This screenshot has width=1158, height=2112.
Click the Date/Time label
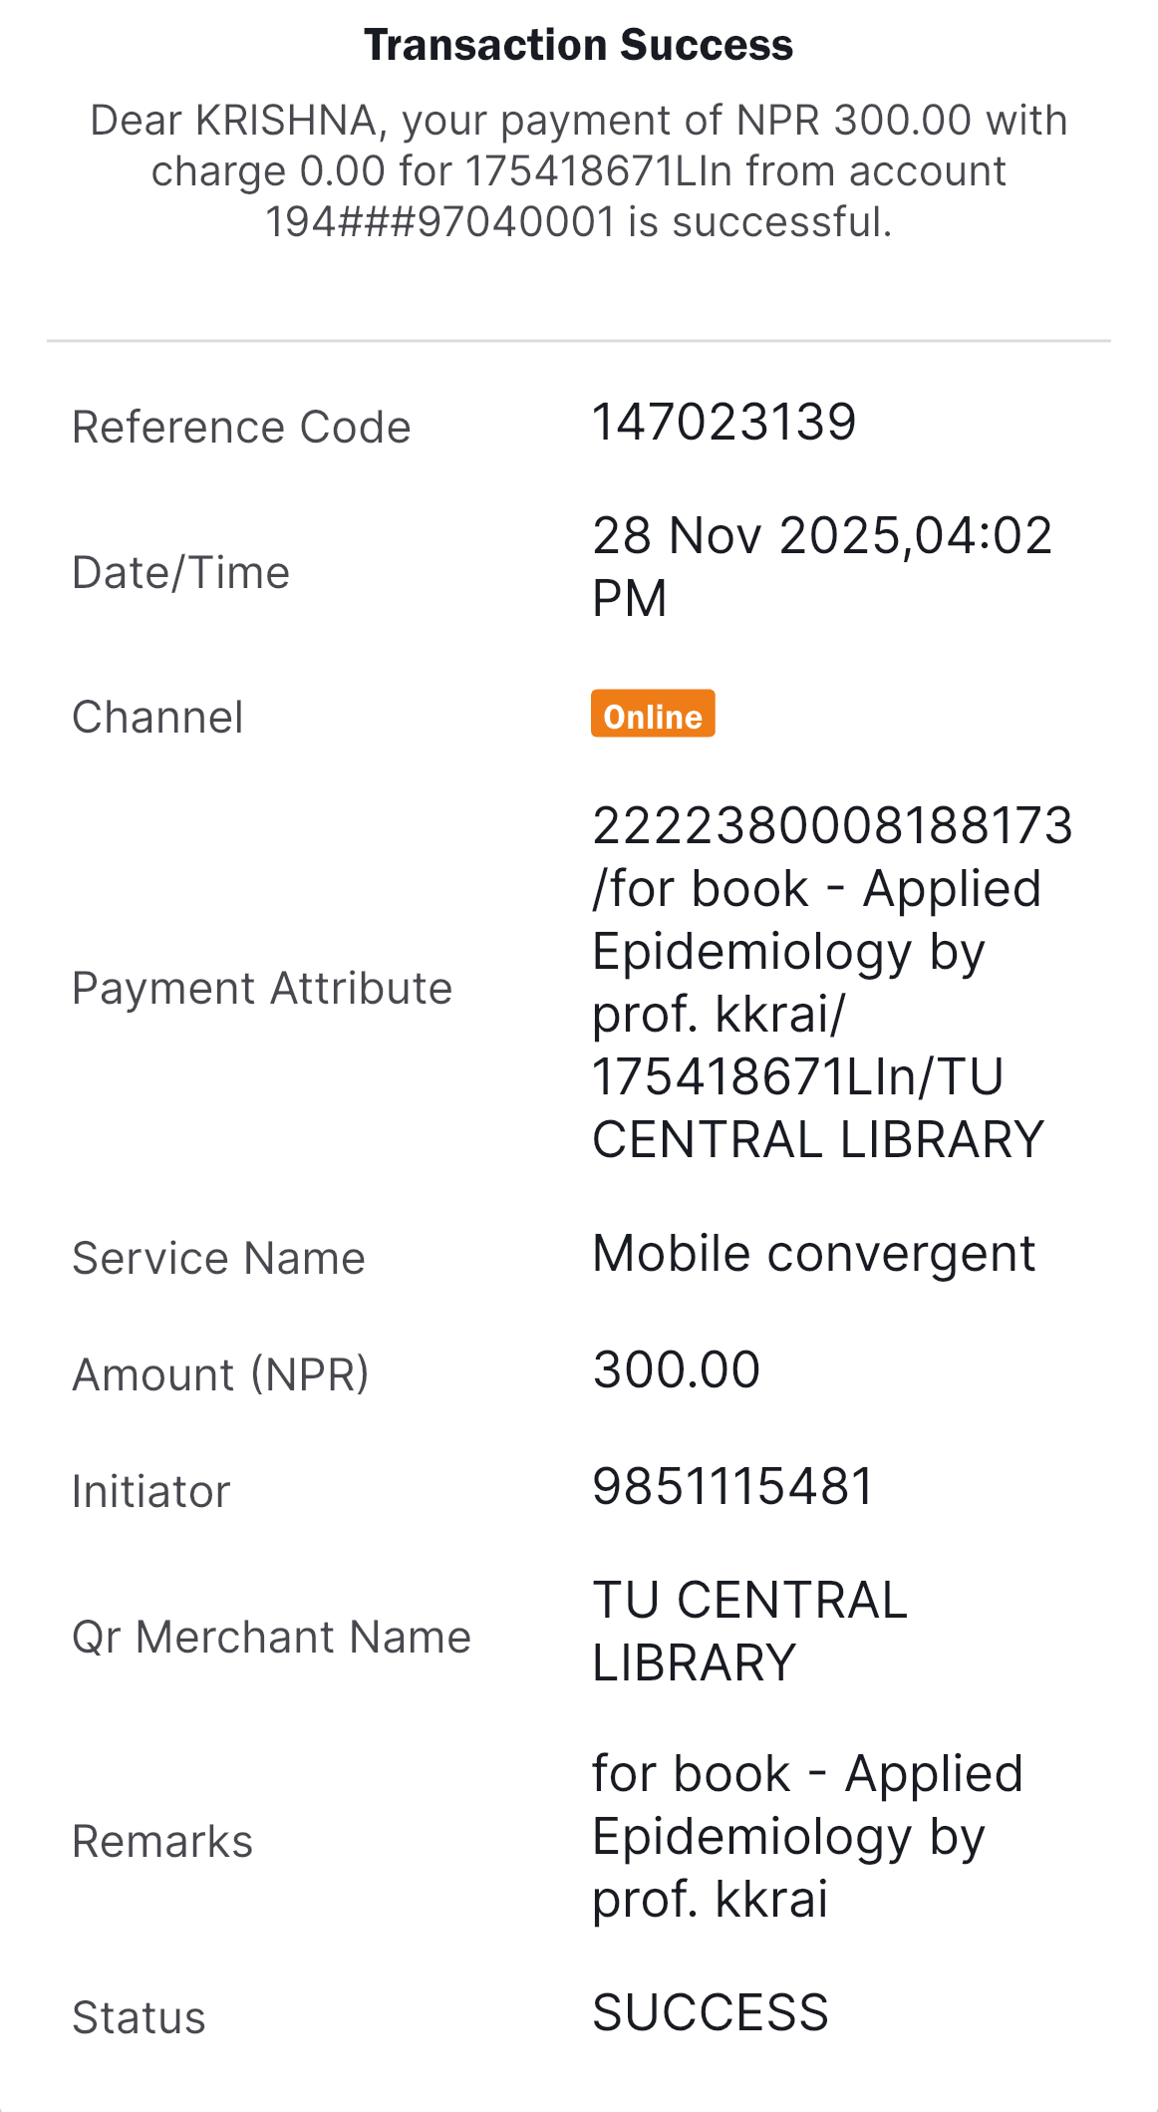180,573
